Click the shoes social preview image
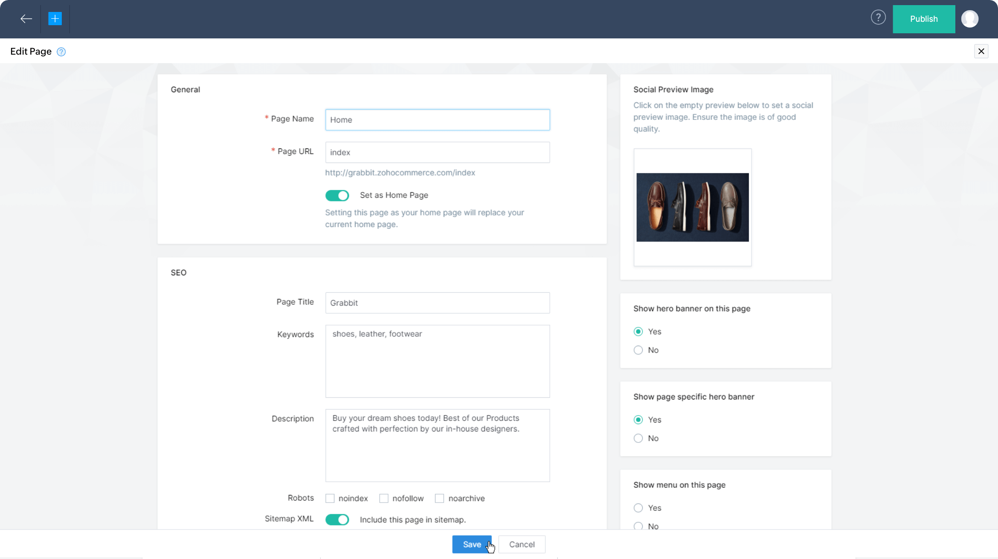Image resolution: width=998 pixels, height=559 pixels. click(692, 207)
